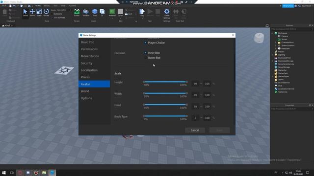Screen dimensions: 314x176
Task: Select the Player Choice radio option
Action: [x=145, y=43]
